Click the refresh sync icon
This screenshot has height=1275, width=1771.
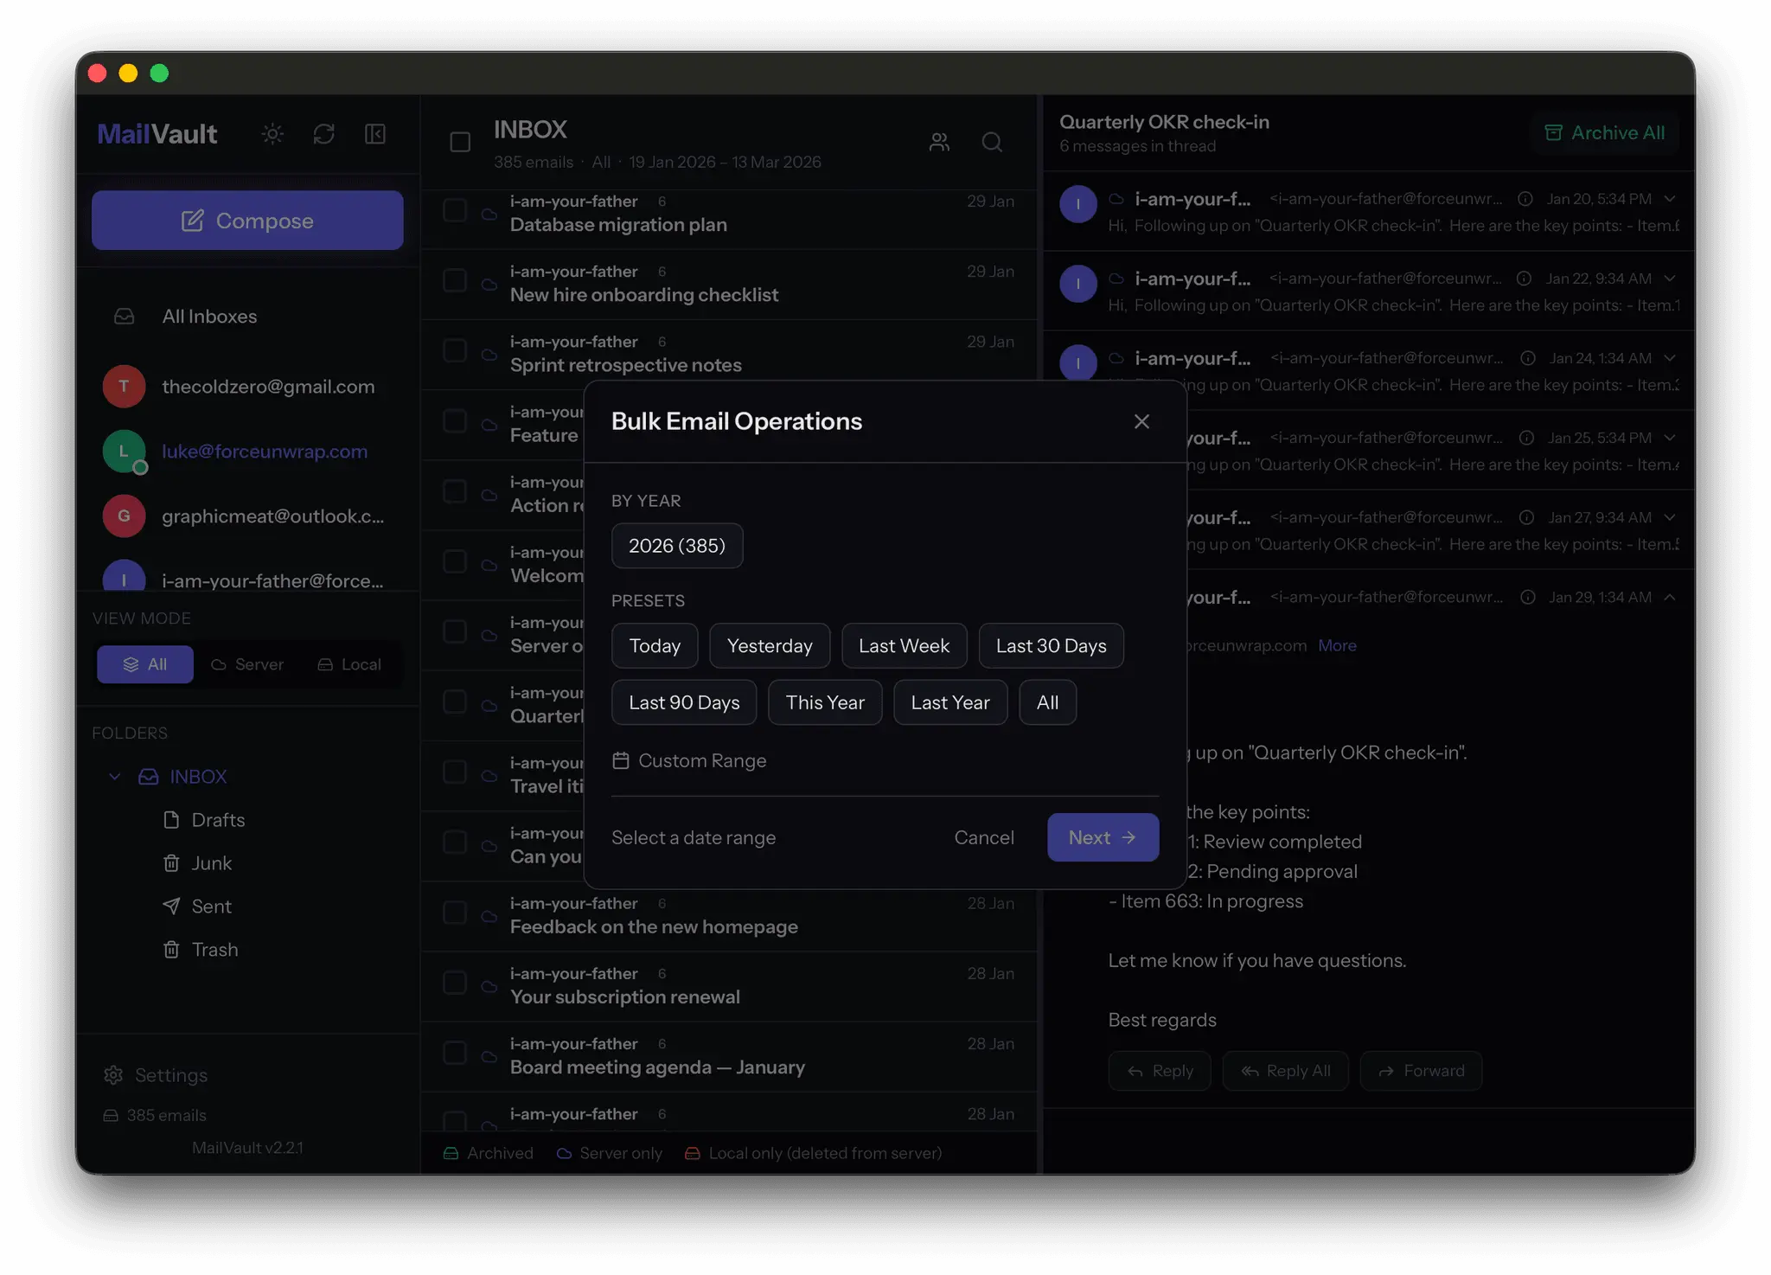[x=324, y=134]
